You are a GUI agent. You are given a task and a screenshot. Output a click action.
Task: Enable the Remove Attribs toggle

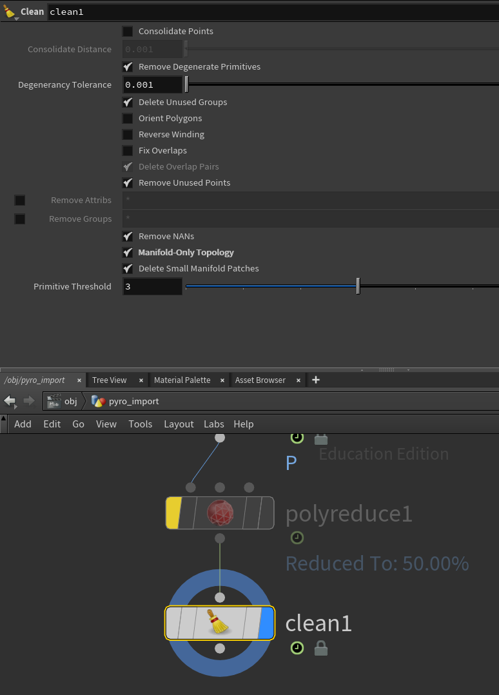[20, 201]
